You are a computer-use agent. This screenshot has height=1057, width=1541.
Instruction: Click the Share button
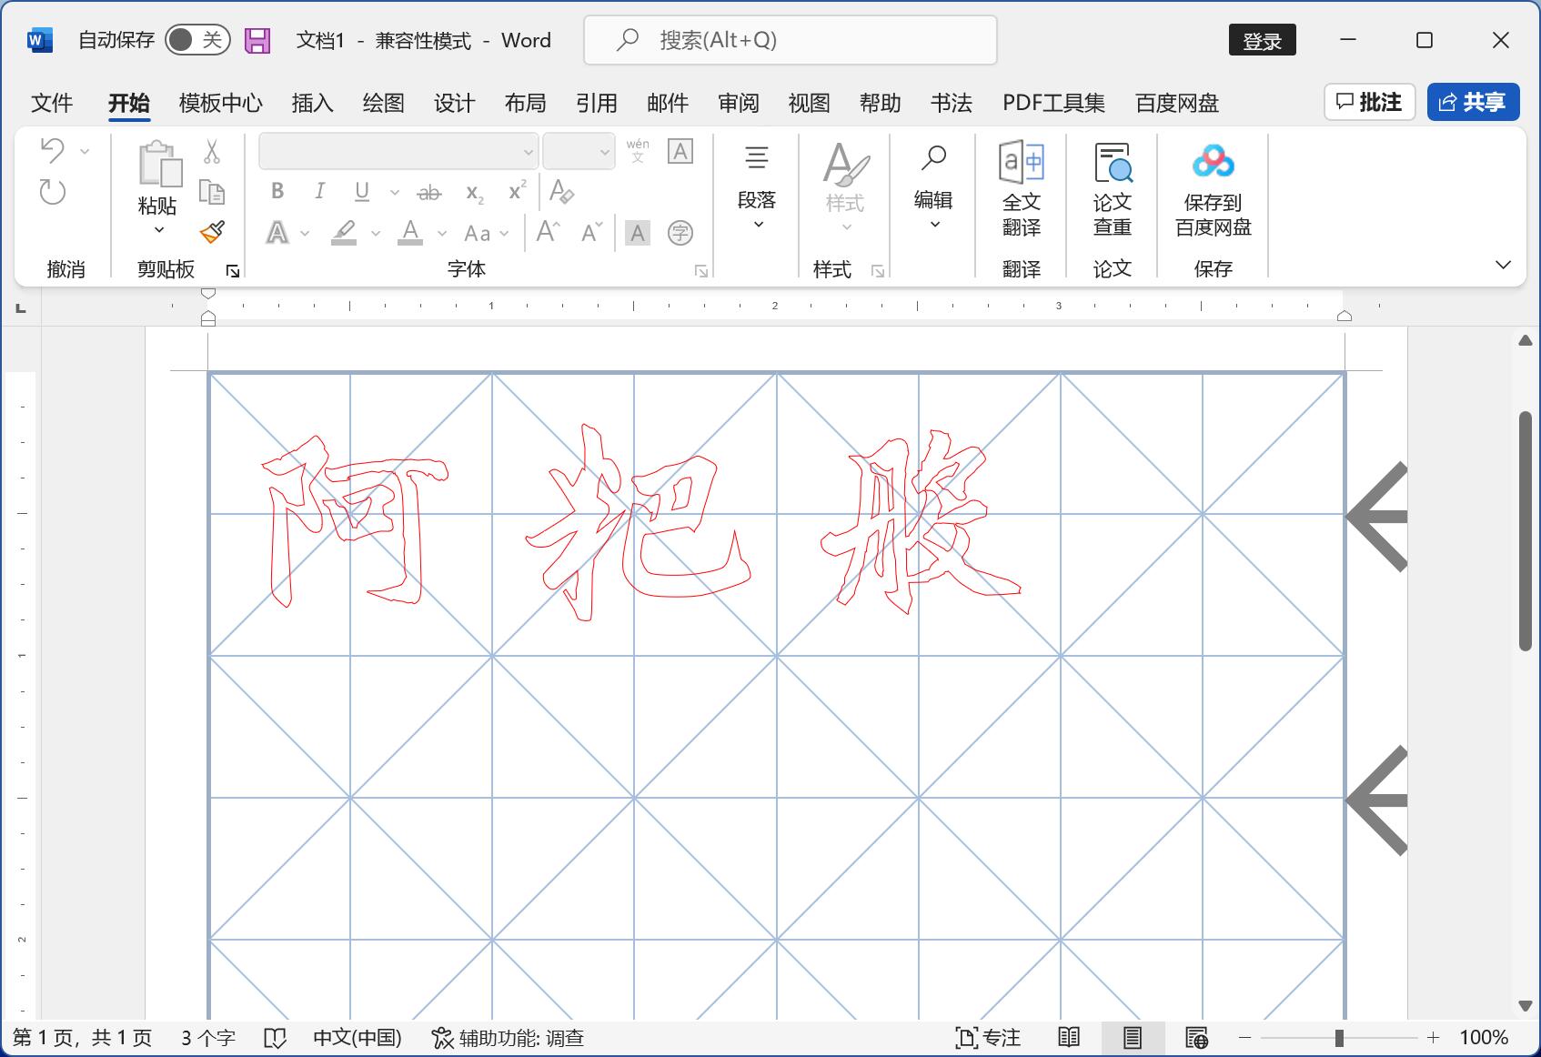[x=1474, y=102]
